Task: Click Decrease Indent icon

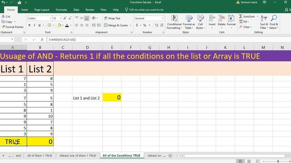Action: pos(94,25)
